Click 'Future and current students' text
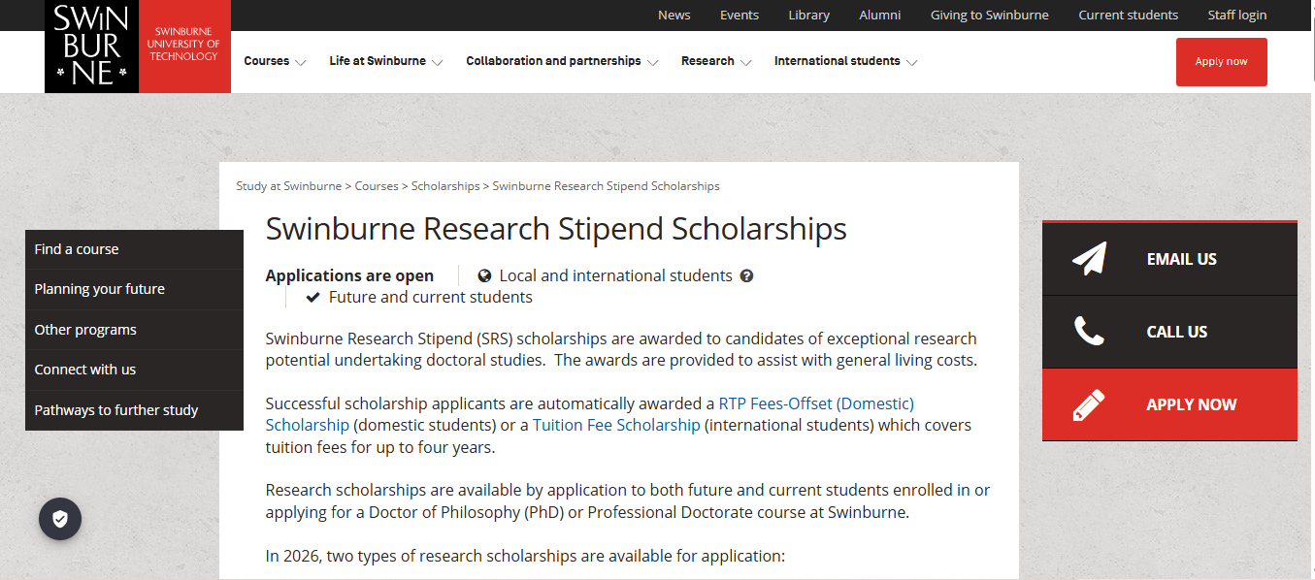Image resolution: width=1315 pixels, height=580 pixels. [x=431, y=297]
